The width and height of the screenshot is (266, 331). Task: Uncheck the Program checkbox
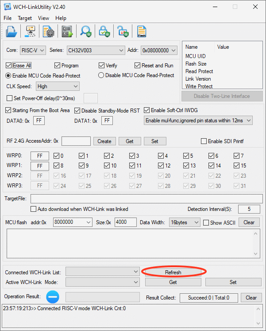coord(57,66)
